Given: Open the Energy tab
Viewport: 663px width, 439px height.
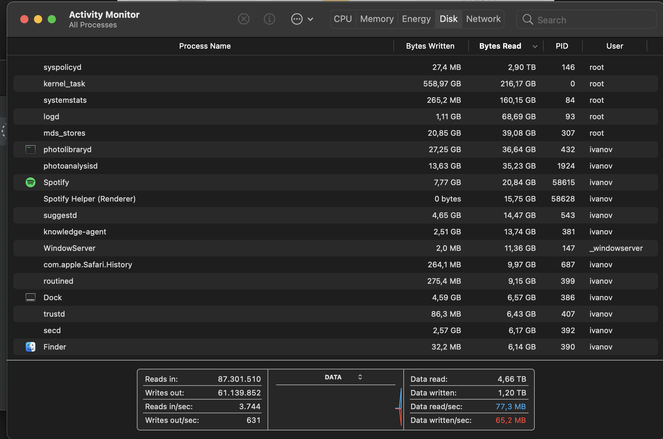Looking at the screenshot, I should coord(416,19).
